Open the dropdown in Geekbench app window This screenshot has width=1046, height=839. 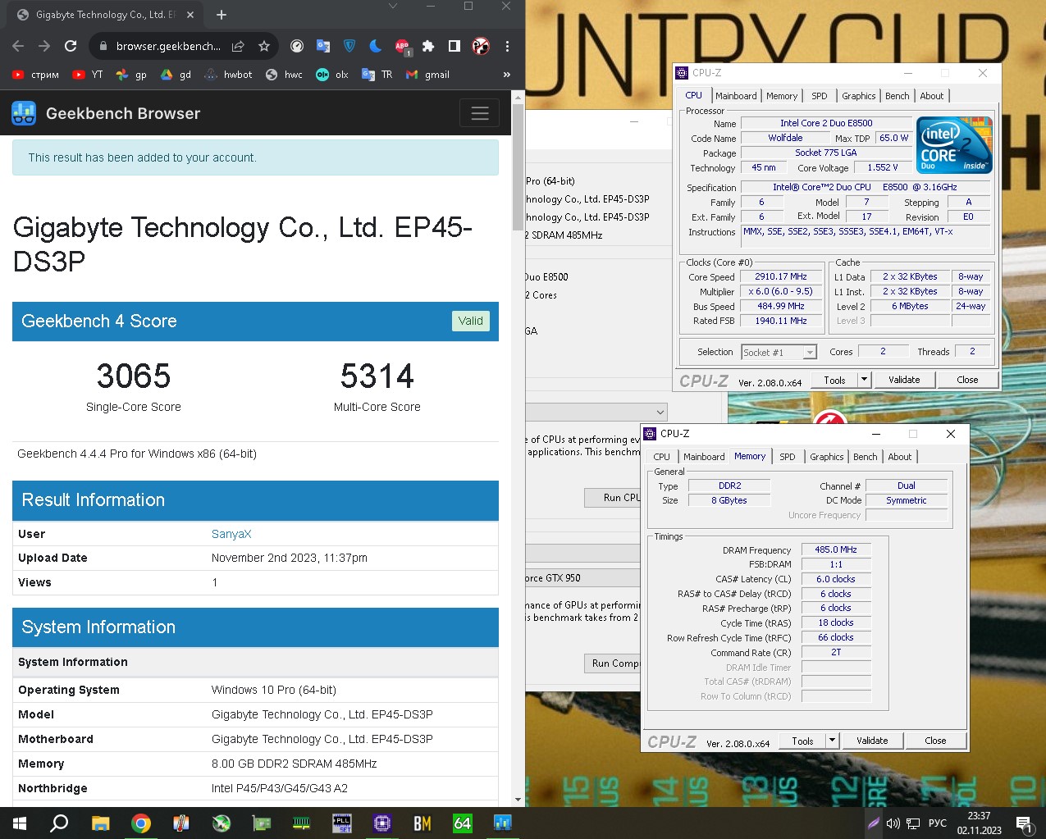click(596, 412)
